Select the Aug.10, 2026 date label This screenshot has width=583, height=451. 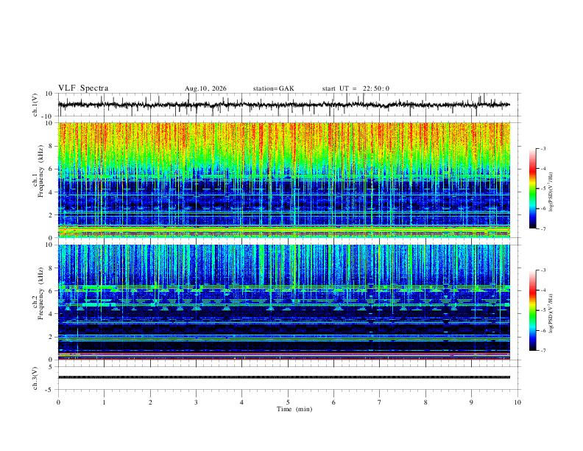[x=205, y=88]
